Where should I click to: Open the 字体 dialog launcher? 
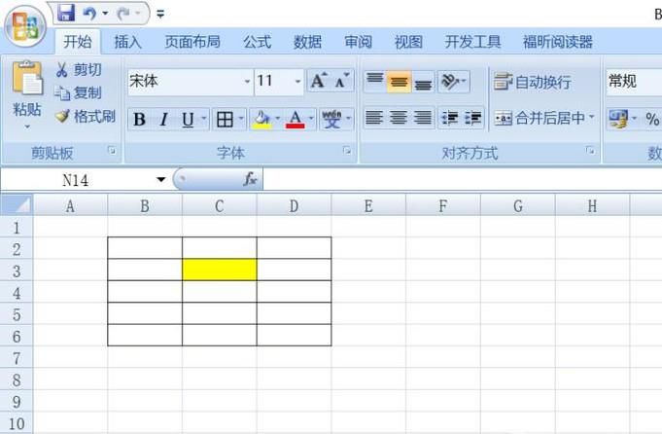pyautogui.click(x=347, y=151)
